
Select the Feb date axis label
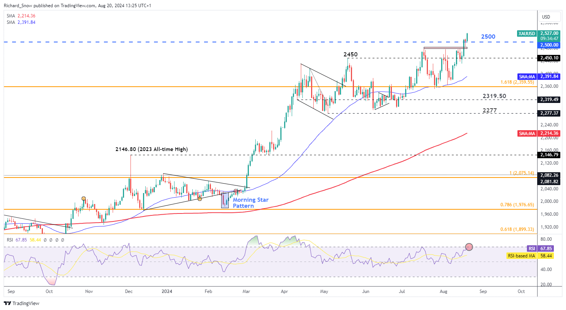208,291
